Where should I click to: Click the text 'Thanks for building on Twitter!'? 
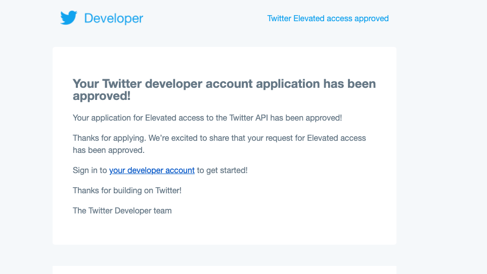pos(127,190)
